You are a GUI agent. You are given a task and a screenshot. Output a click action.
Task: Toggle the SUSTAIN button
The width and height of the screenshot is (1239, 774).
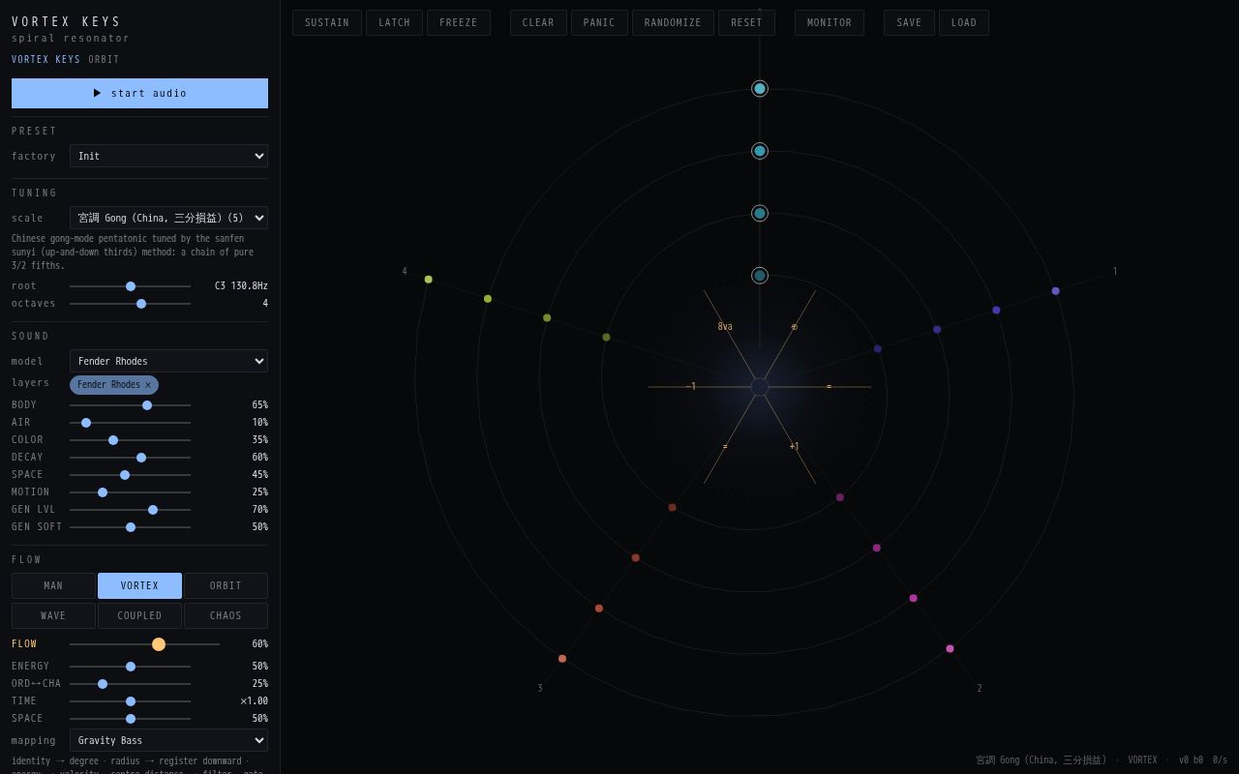(x=327, y=23)
